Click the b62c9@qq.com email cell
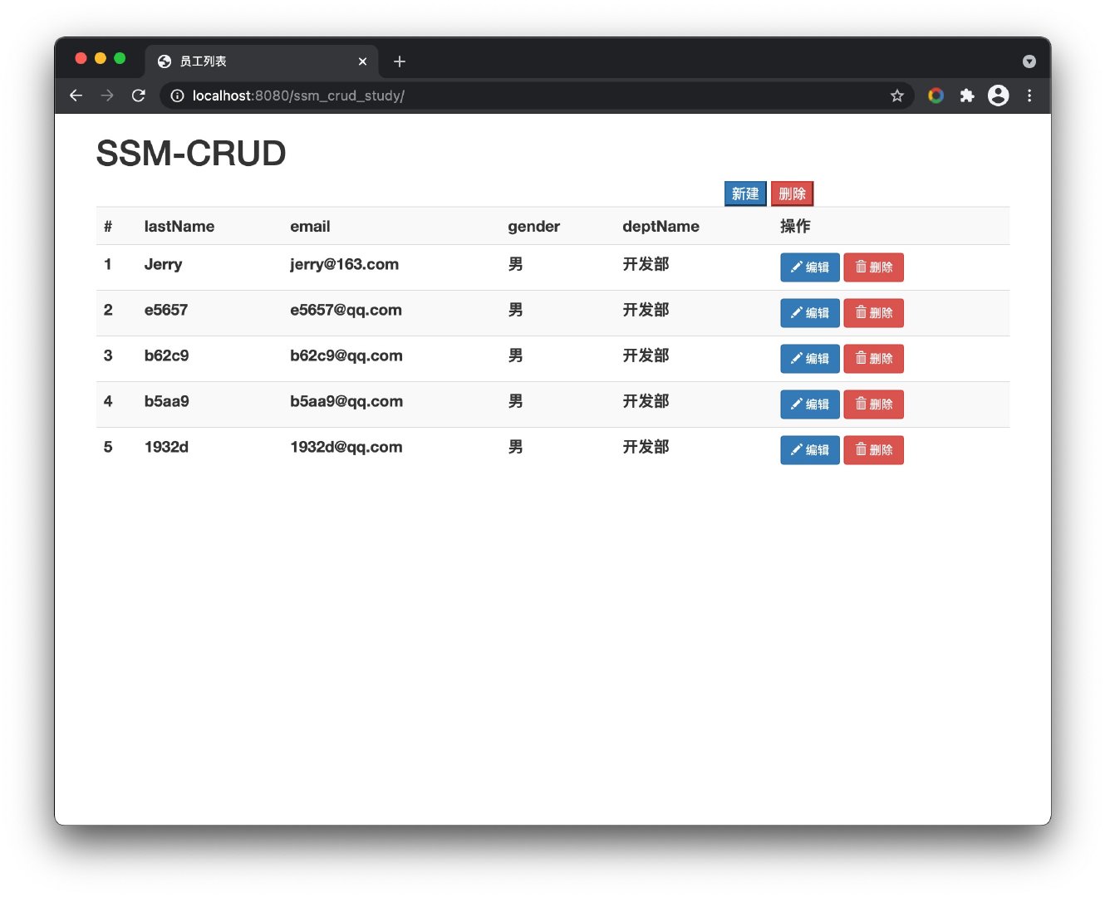The width and height of the screenshot is (1105, 897). coord(346,355)
